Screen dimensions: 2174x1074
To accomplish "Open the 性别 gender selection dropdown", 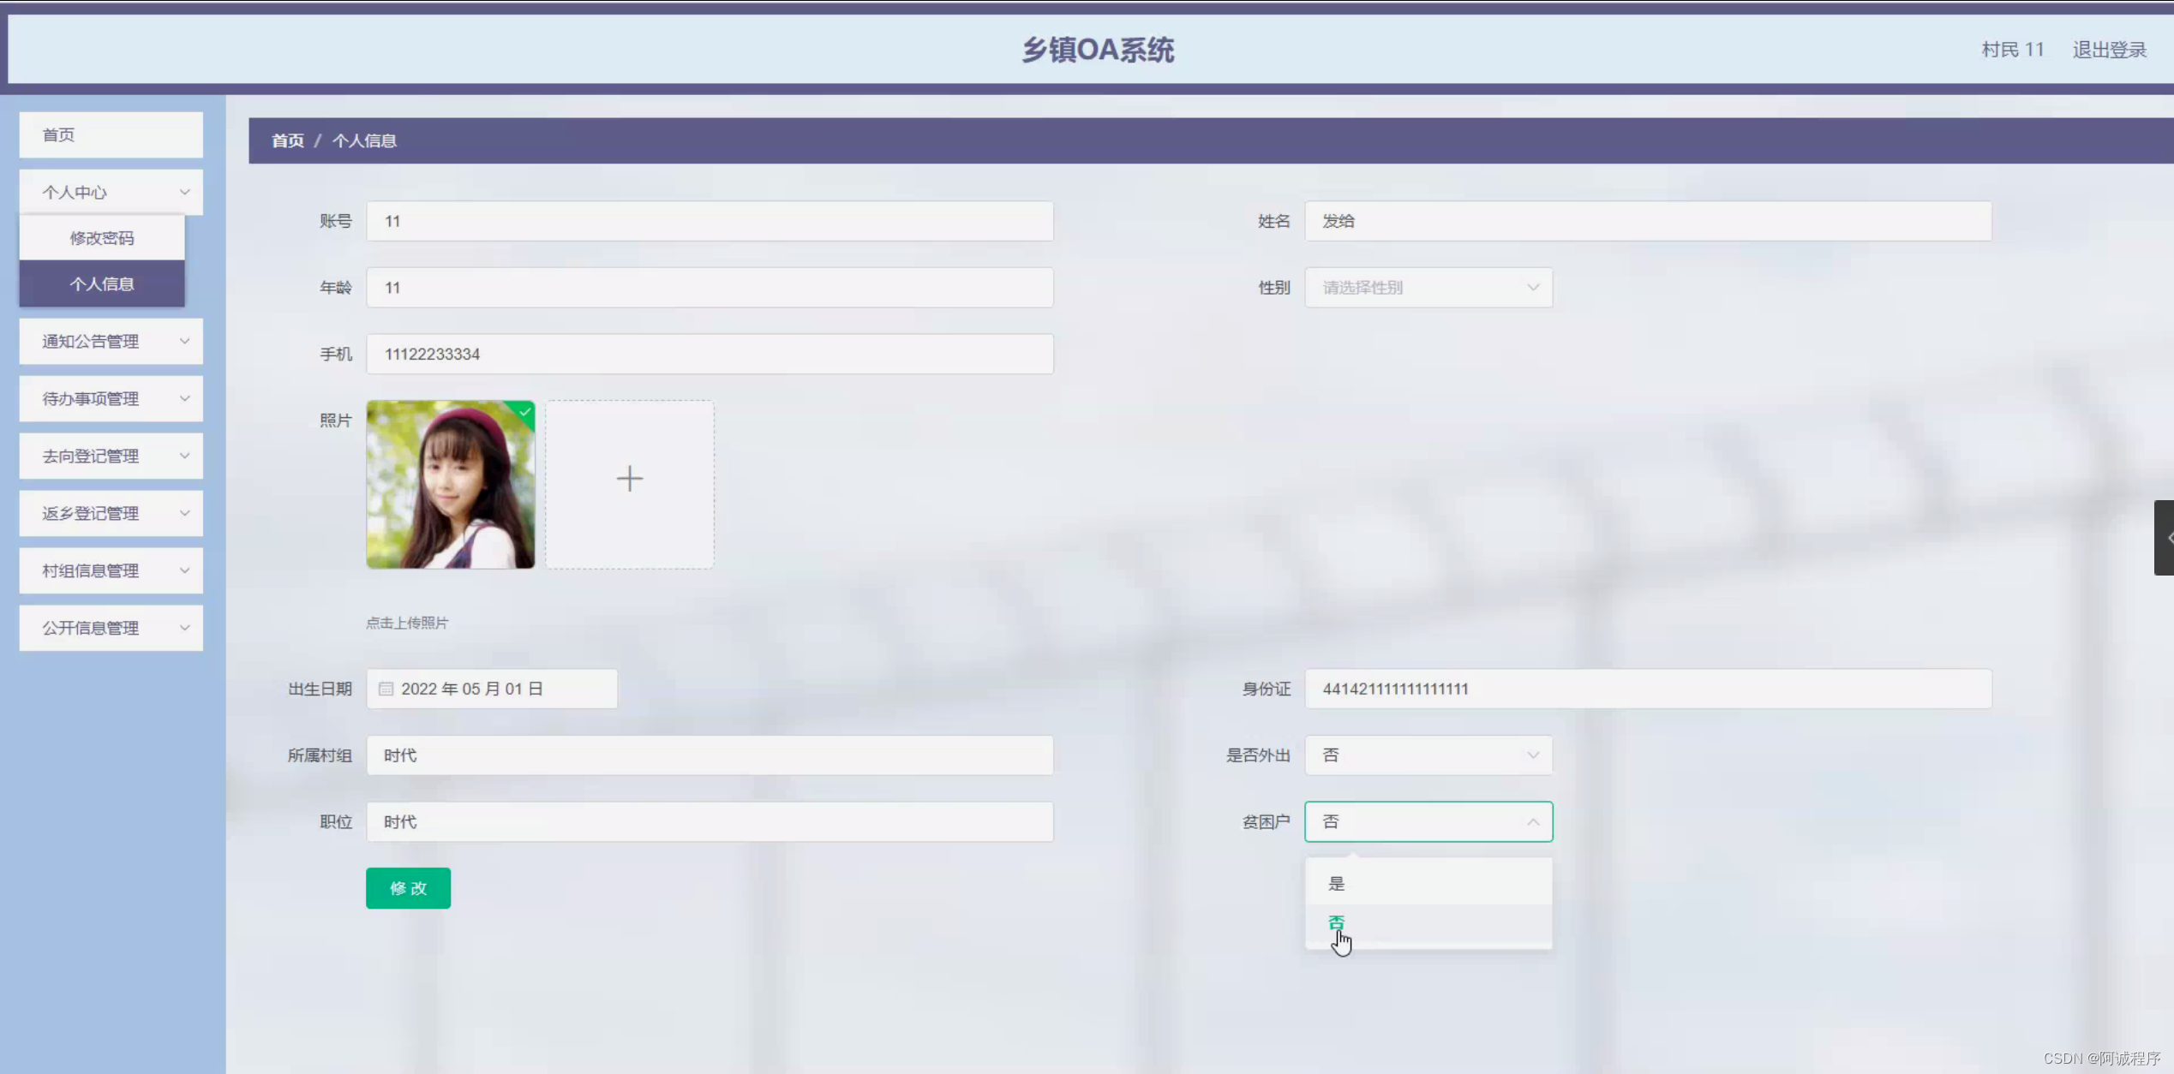I will point(1428,288).
